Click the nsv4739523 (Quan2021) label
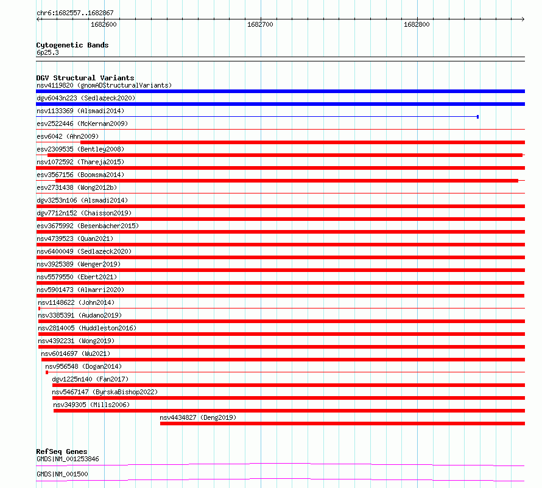The image size is (542, 488). point(75,239)
